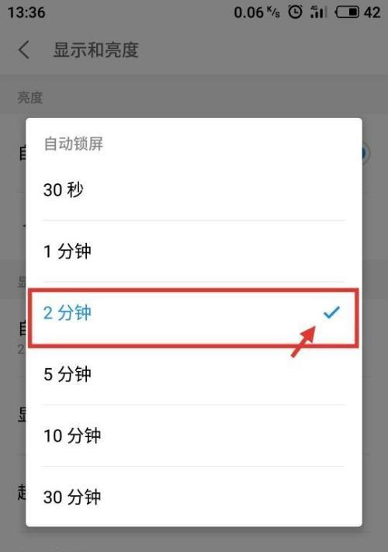Tap the 显示和亮度 page title

pos(96,50)
